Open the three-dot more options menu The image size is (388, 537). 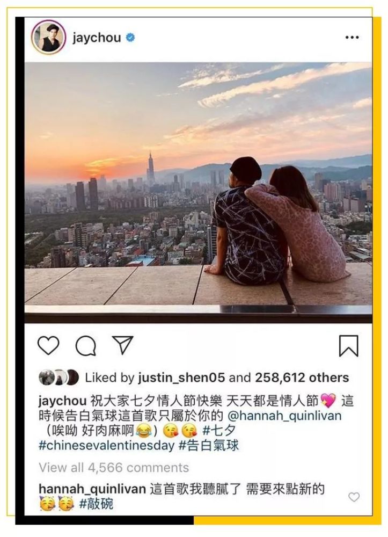(x=352, y=37)
